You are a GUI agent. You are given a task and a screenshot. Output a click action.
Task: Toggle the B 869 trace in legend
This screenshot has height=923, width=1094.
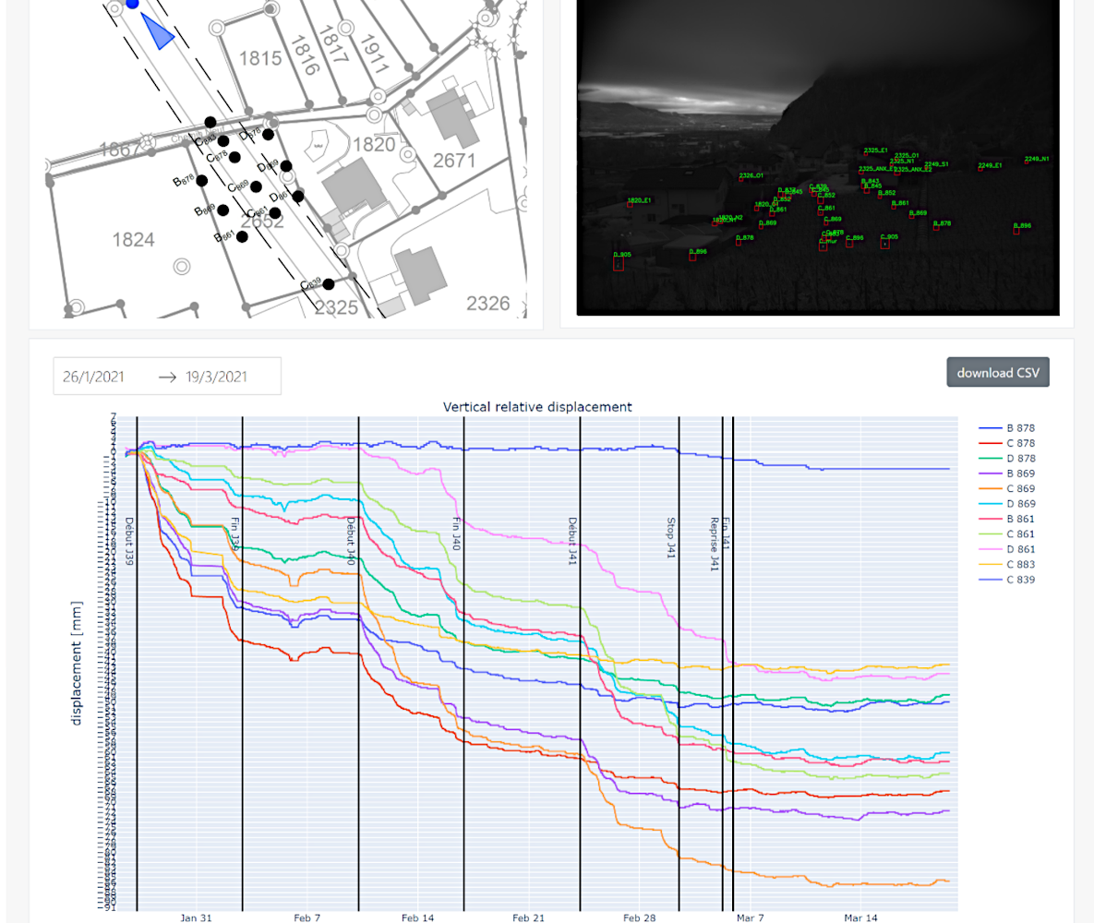coord(1007,473)
